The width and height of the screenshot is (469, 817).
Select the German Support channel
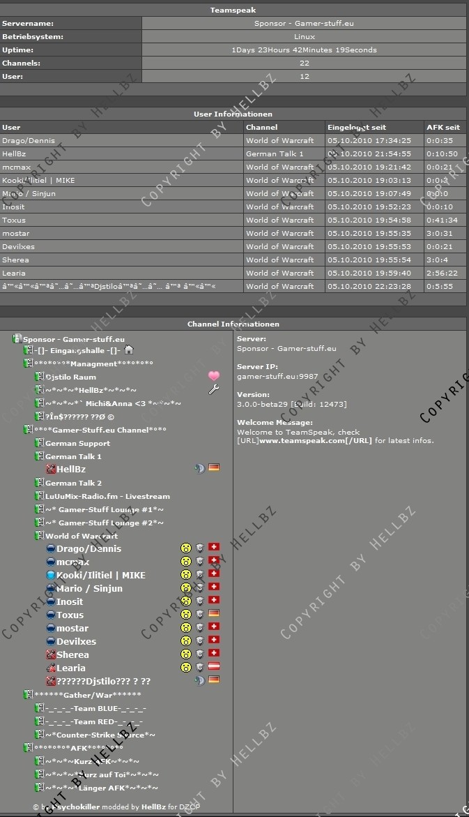pos(77,443)
